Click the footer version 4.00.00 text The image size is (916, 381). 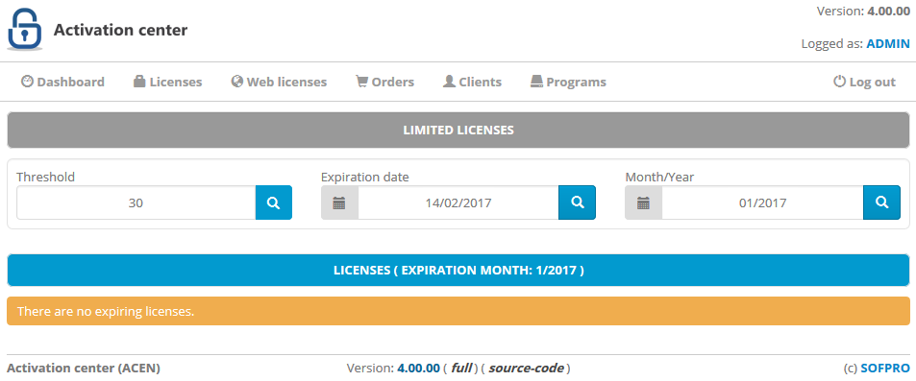pyautogui.click(x=418, y=369)
